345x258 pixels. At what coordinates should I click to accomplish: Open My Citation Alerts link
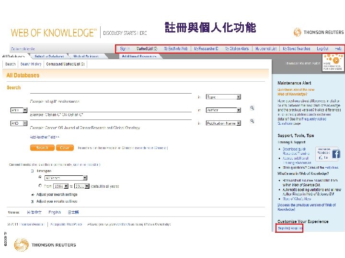pos(237,48)
